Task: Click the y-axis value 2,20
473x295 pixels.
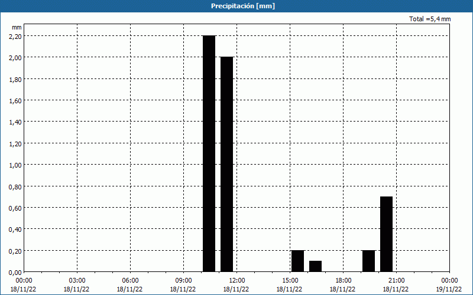Action: [15, 36]
